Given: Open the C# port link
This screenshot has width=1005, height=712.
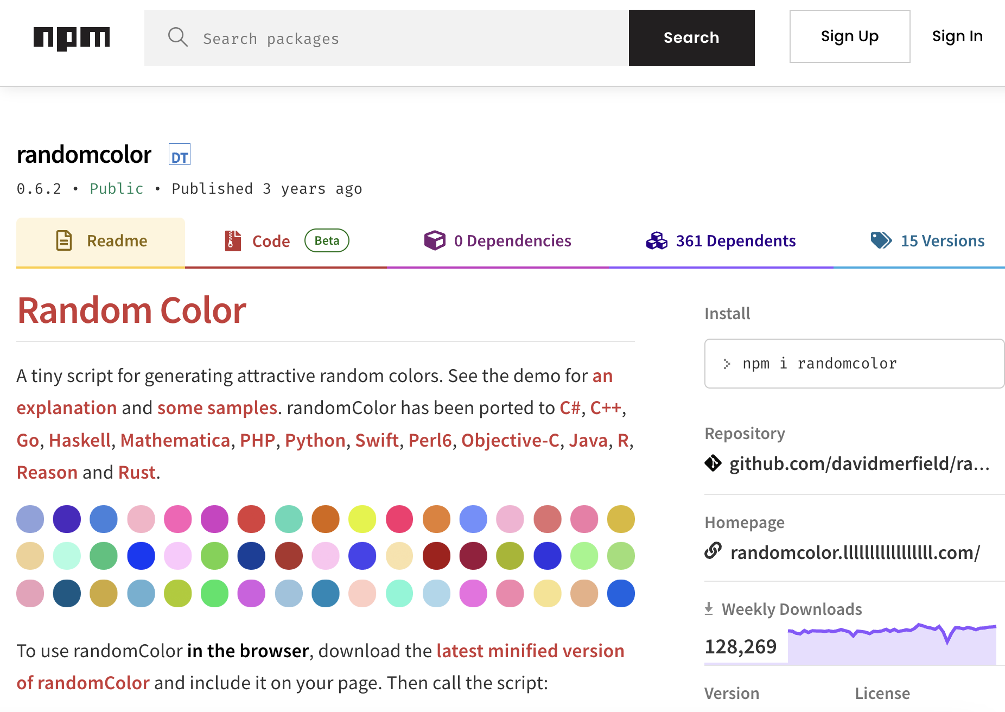Looking at the screenshot, I should [x=570, y=408].
